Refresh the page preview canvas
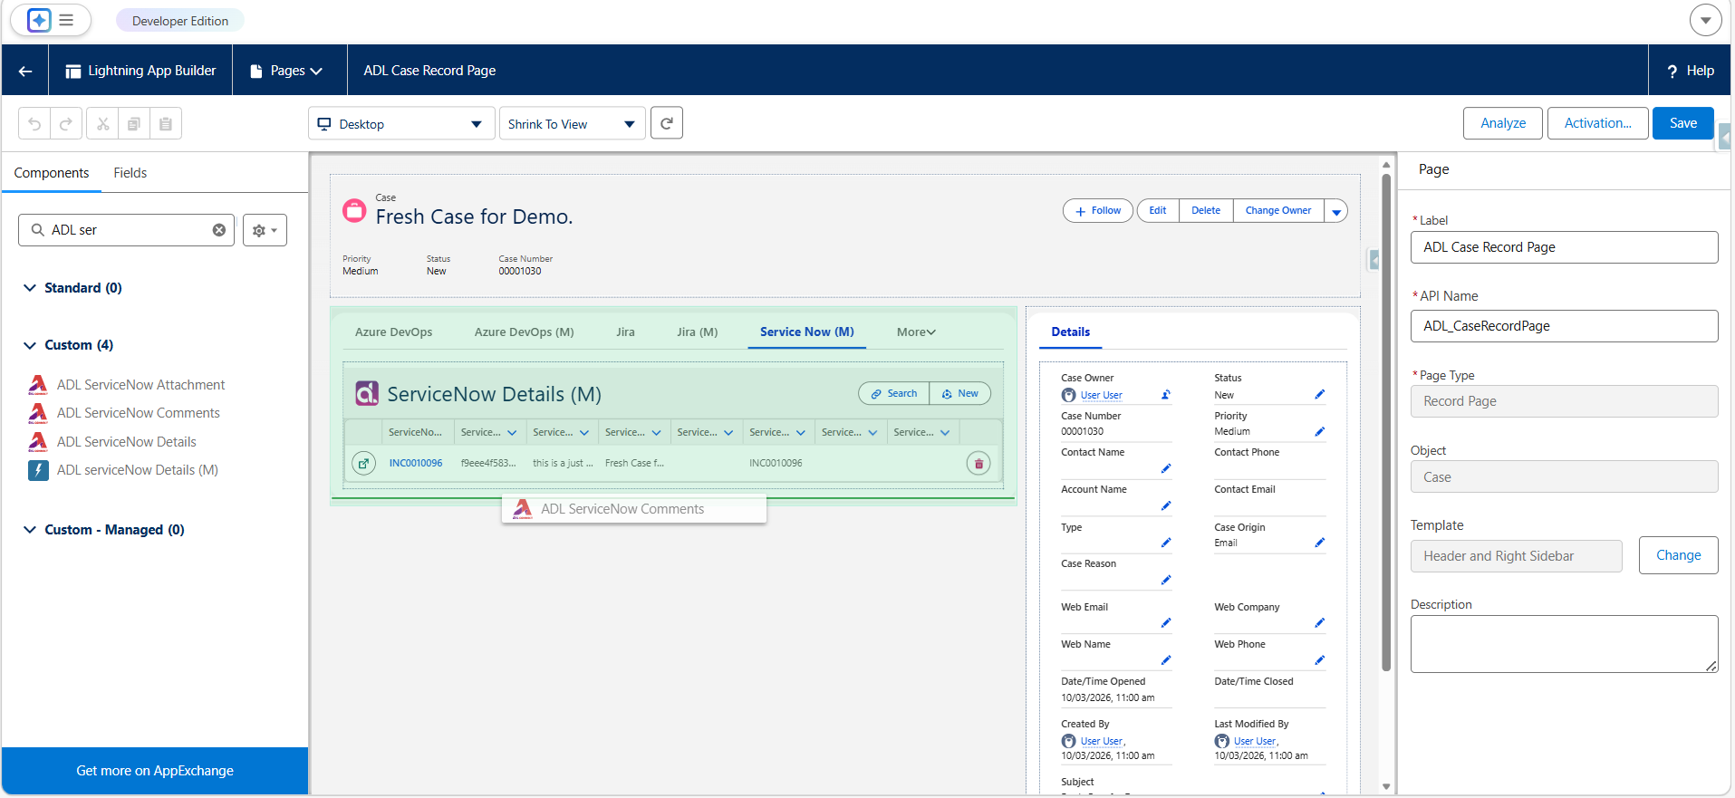 pos(667,123)
